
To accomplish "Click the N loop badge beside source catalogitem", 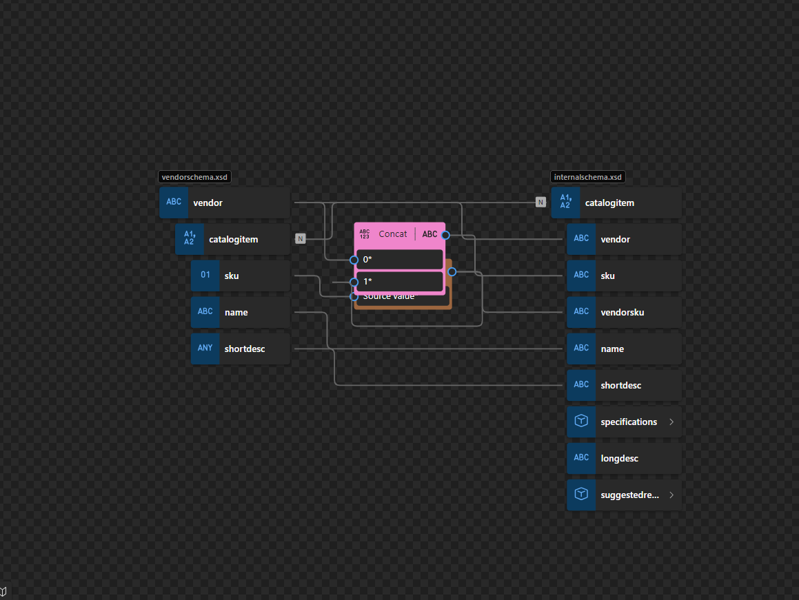I will (x=301, y=238).
